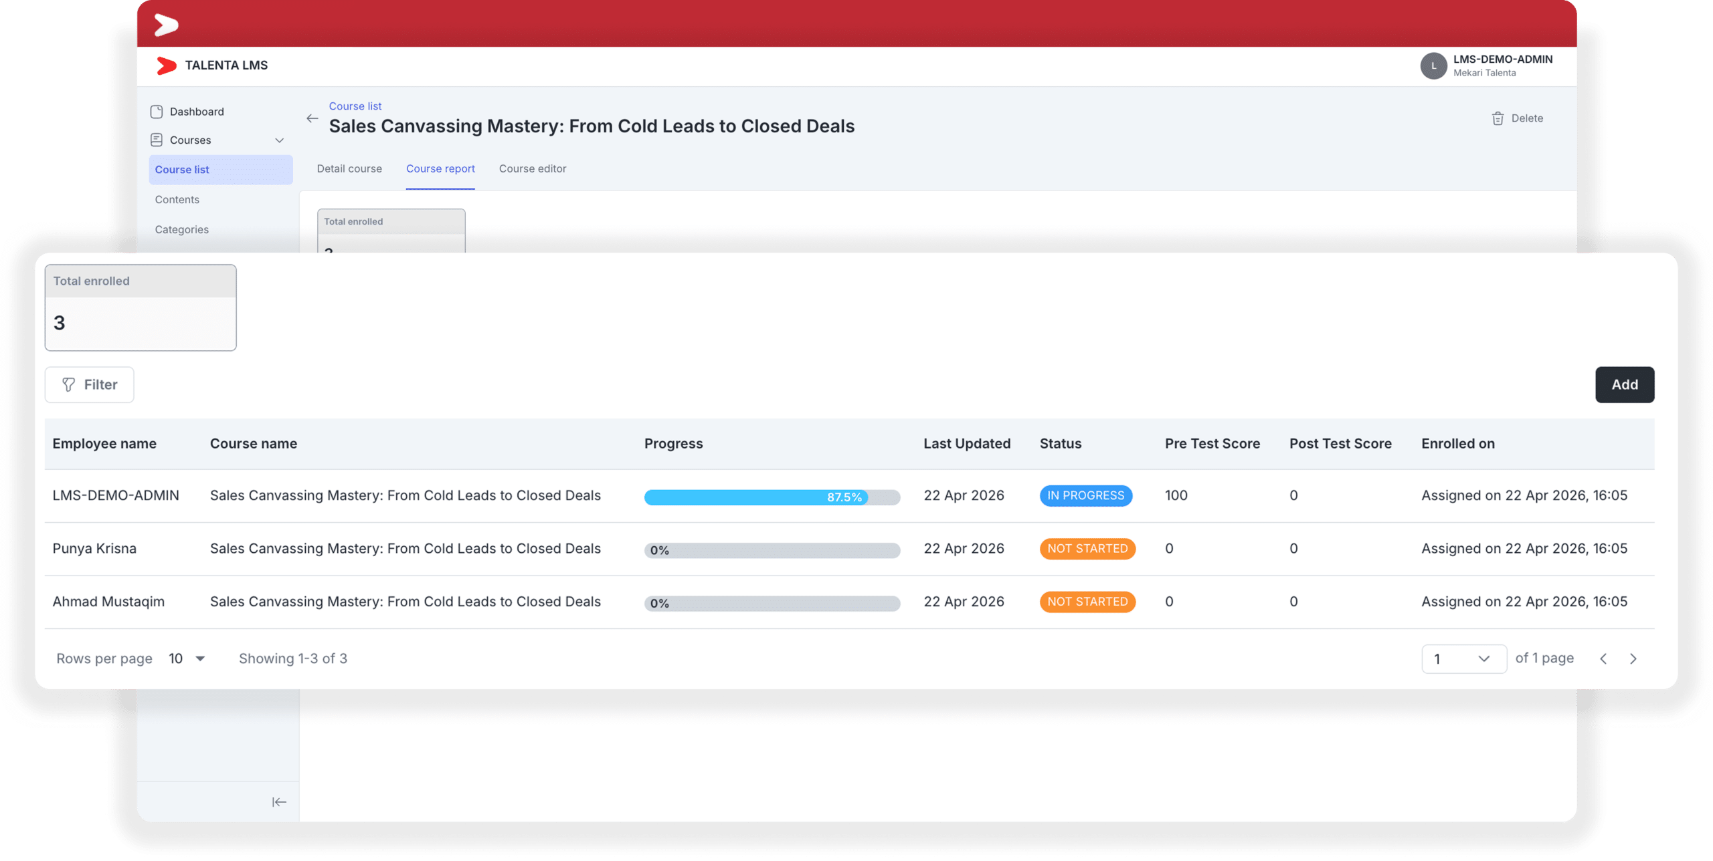Go to next page arrow
1713x861 pixels.
click(x=1633, y=659)
